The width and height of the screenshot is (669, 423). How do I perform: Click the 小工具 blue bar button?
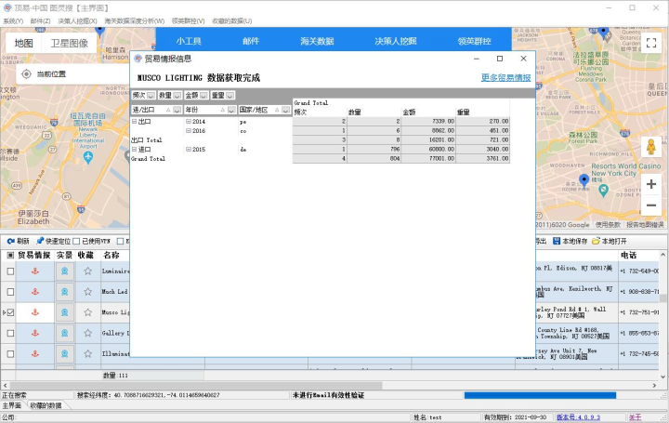(189, 41)
